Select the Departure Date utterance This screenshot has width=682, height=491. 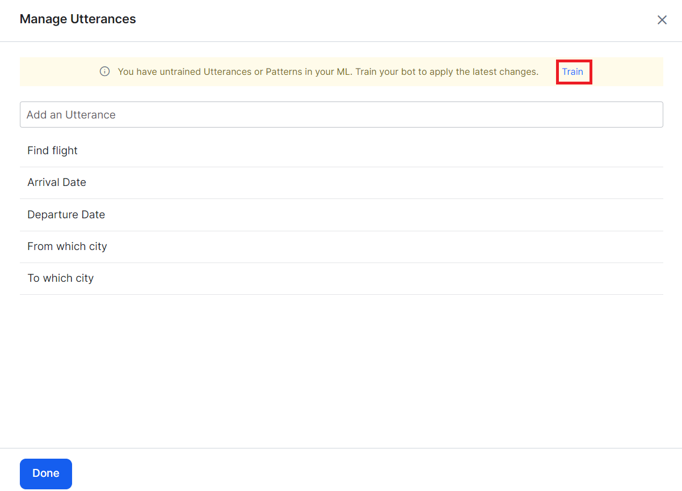(x=66, y=215)
